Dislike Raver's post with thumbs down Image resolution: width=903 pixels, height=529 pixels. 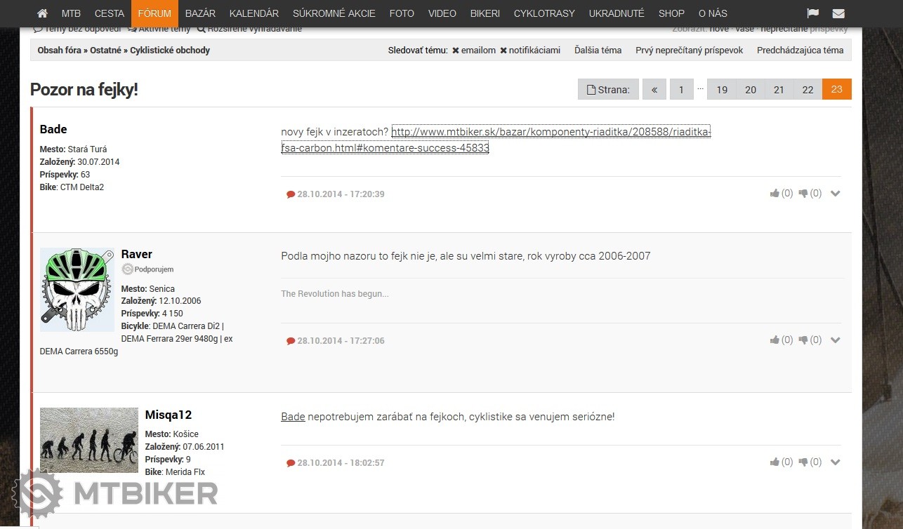[804, 340]
